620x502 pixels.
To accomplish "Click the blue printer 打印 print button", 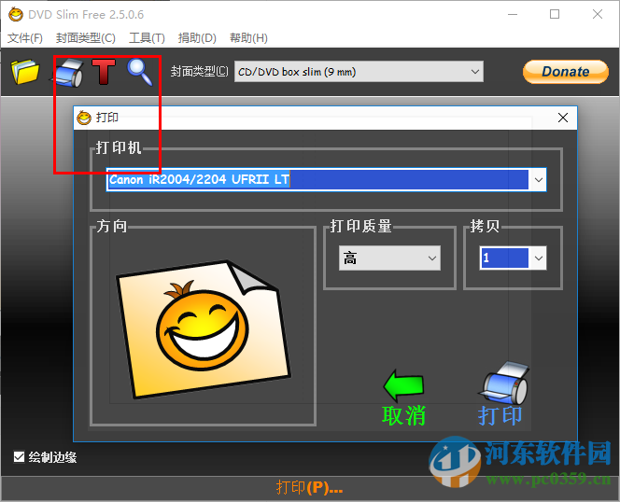I will click(x=501, y=394).
